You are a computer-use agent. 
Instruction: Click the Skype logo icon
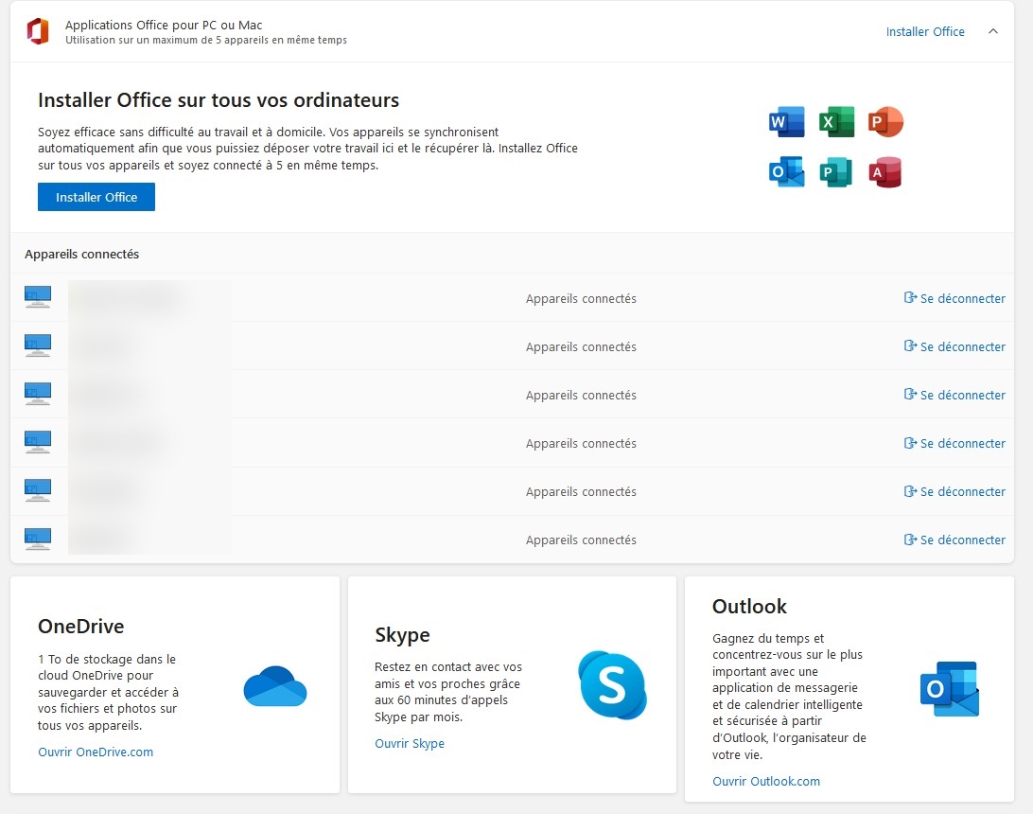(x=612, y=685)
